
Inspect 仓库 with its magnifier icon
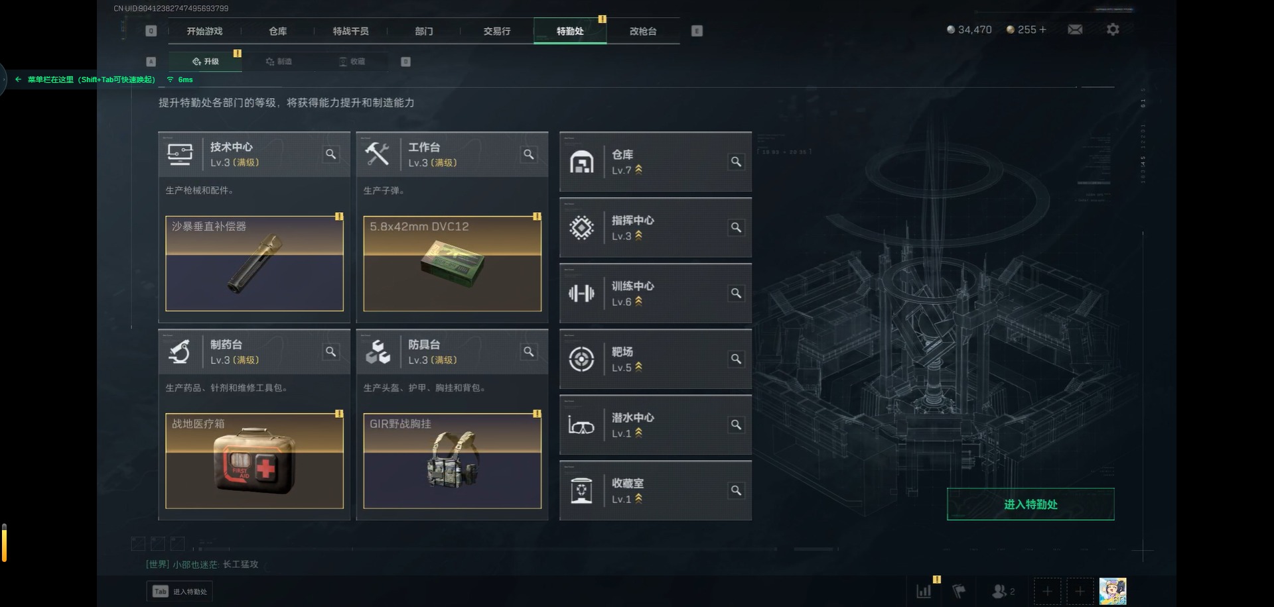(736, 162)
